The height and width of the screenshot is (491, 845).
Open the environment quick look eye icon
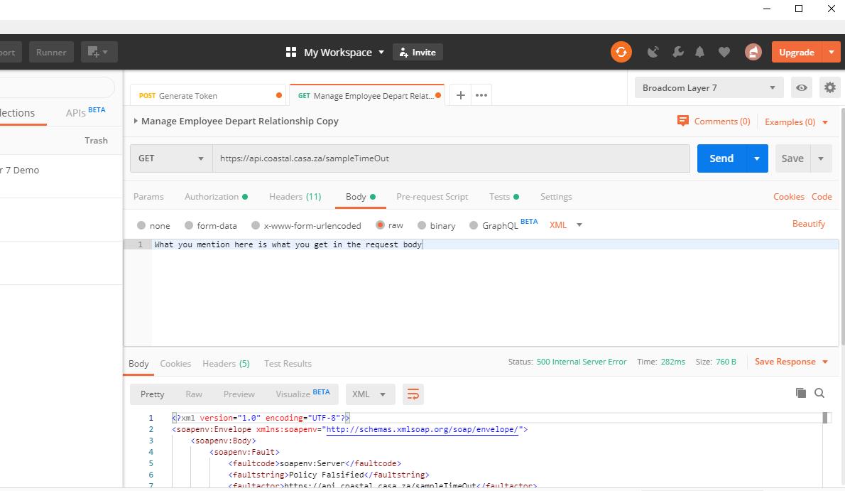(x=802, y=87)
